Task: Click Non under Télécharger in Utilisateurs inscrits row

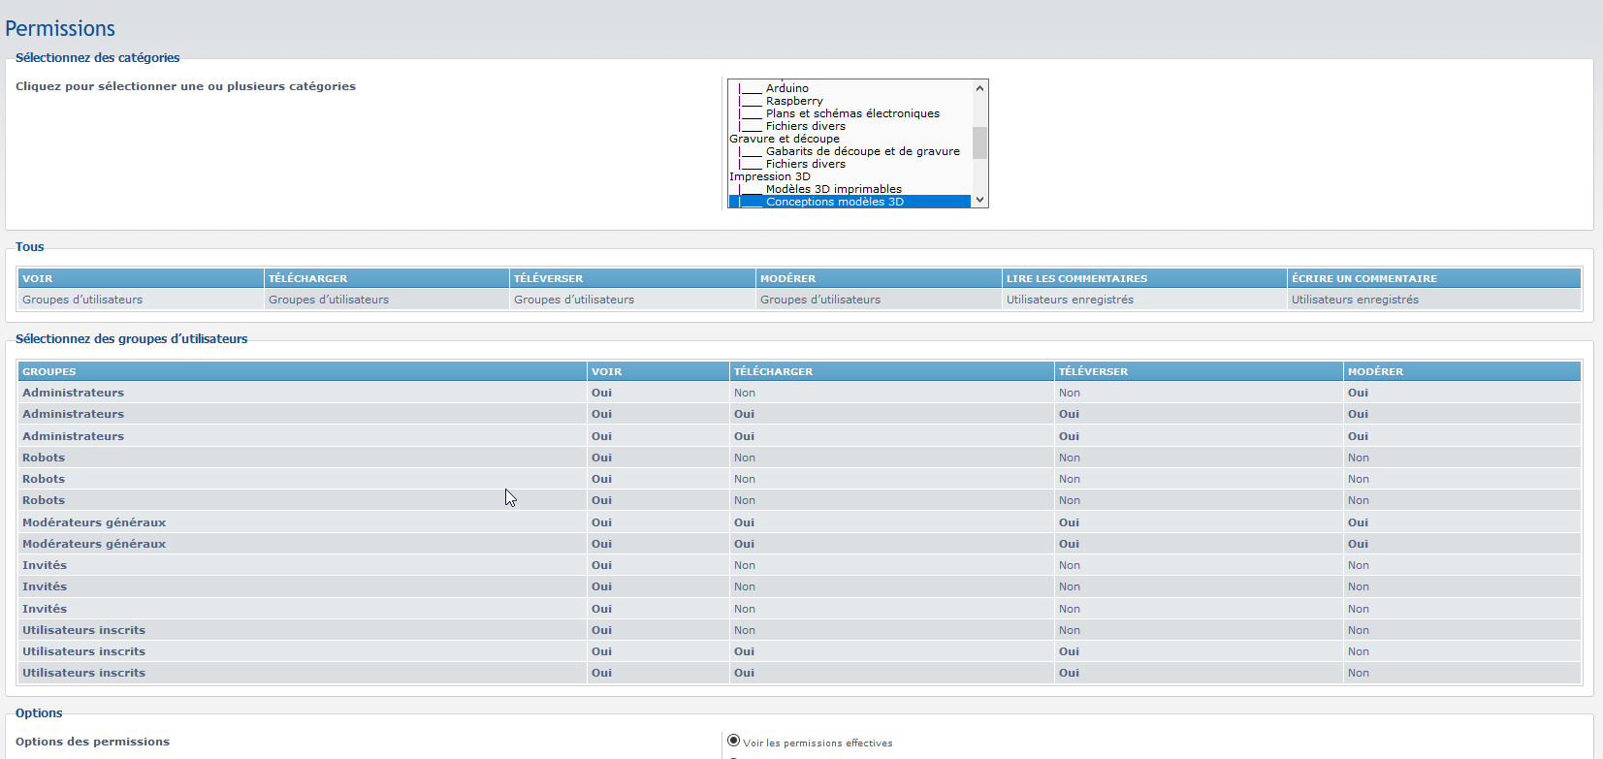Action: tap(745, 630)
